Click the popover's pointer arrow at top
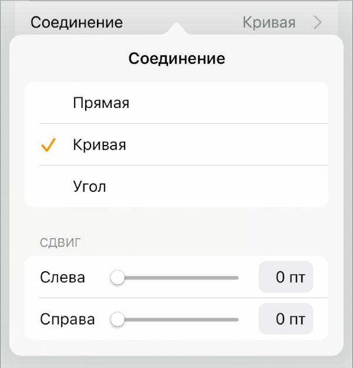 [x=176, y=28]
